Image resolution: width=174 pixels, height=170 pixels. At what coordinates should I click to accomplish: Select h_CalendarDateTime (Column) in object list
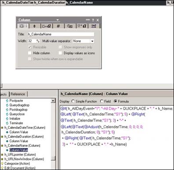pyautogui.click(x=25, y=127)
